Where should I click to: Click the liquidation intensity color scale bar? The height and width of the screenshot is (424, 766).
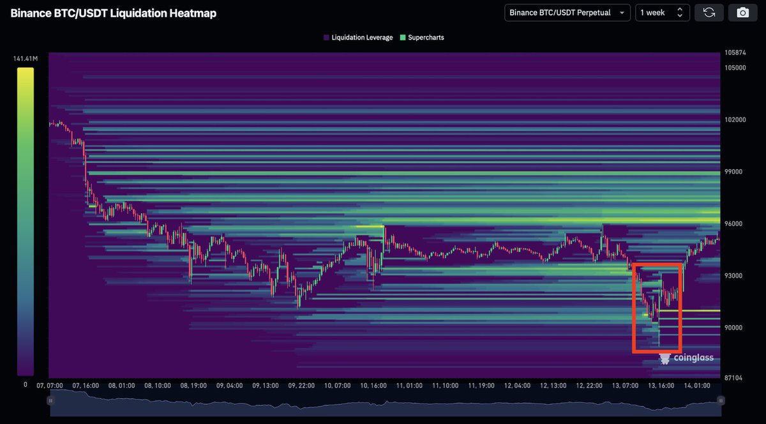(25, 222)
